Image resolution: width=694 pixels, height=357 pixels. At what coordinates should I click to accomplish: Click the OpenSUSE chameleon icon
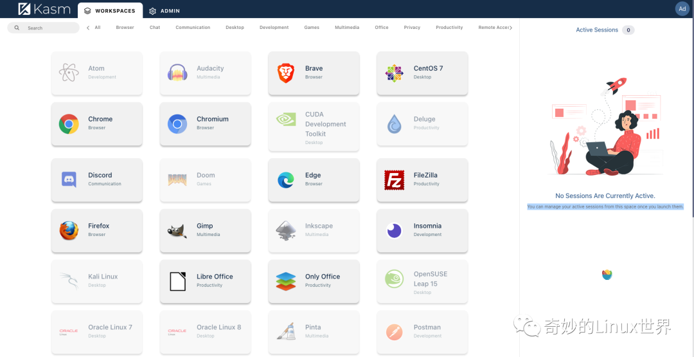pyautogui.click(x=395, y=279)
